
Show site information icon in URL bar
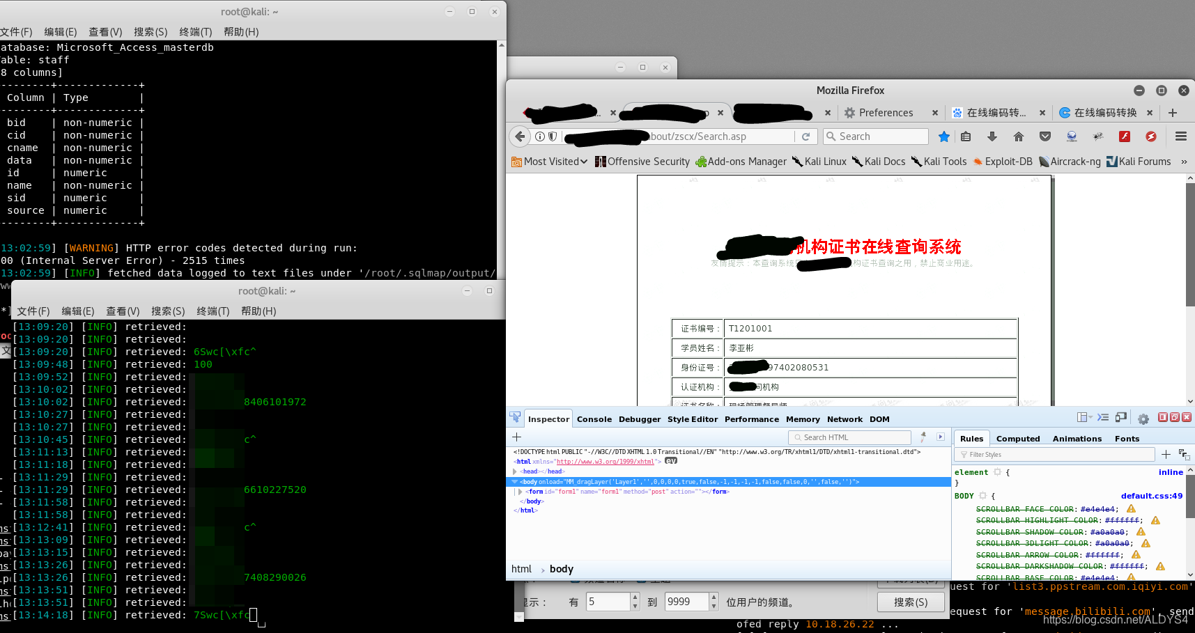(x=540, y=136)
